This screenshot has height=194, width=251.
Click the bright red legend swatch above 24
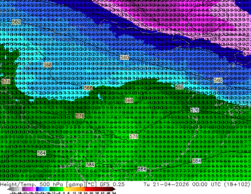coord(86,189)
